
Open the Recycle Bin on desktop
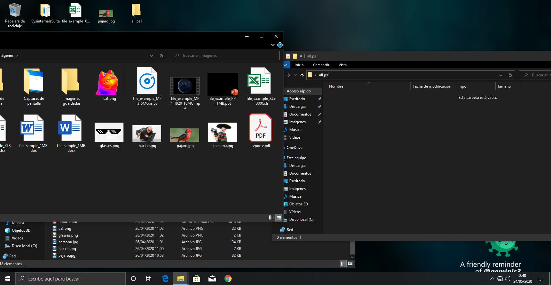click(x=15, y=11)
